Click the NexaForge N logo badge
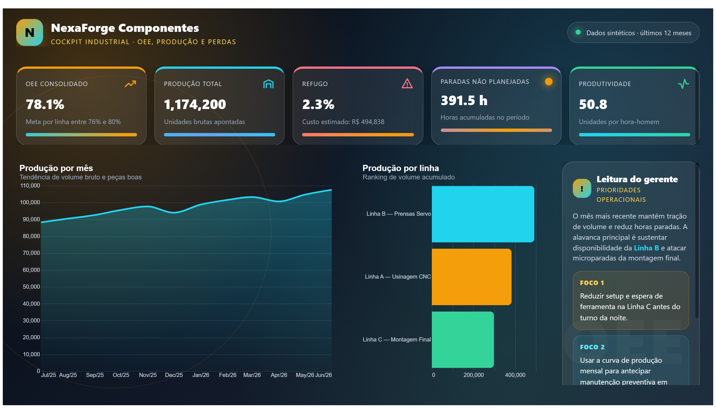Image resolution: width=716 pixels, height=408 pixels. 29,32
